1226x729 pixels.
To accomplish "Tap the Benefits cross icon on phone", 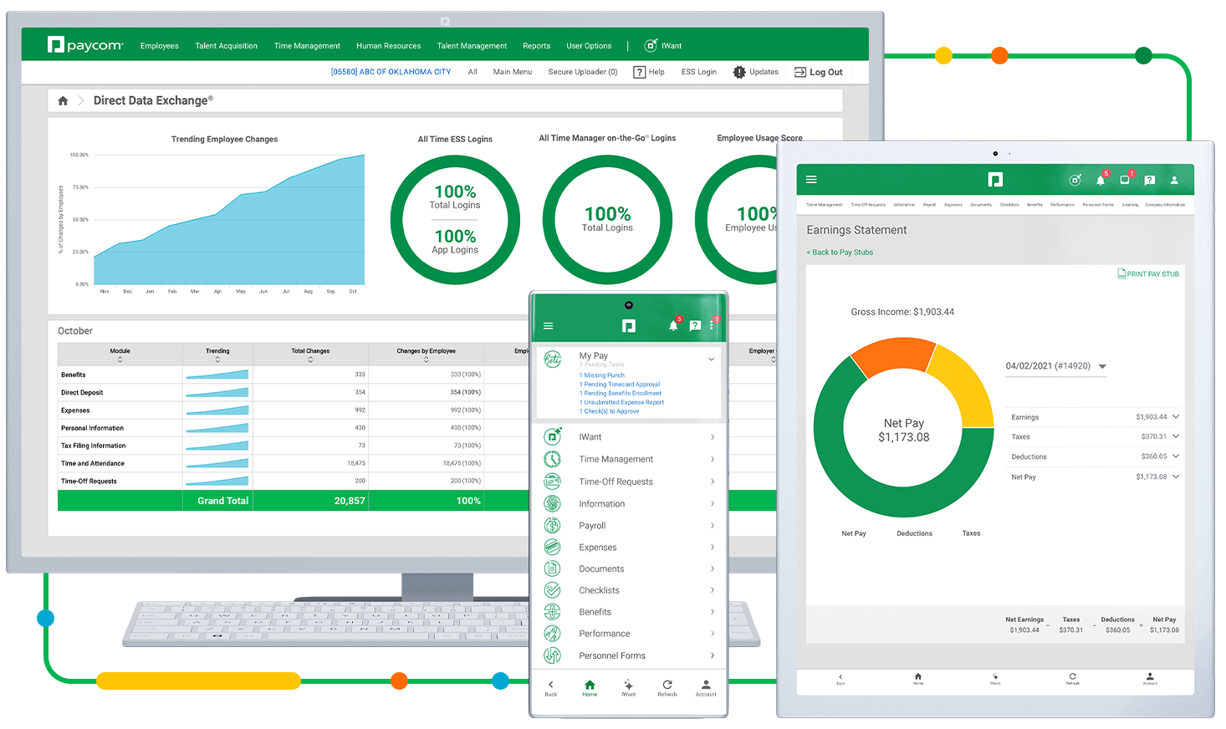I will pos(552,612).
